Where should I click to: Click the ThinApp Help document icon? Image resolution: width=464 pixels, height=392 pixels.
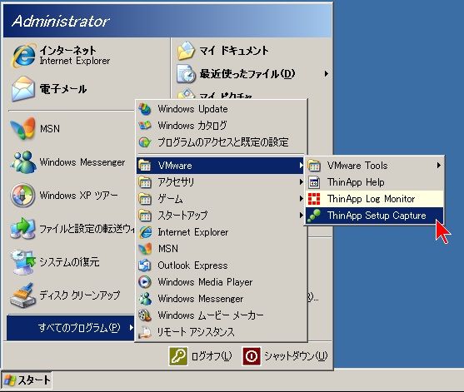pyautogui.click(x=314, y=182)
